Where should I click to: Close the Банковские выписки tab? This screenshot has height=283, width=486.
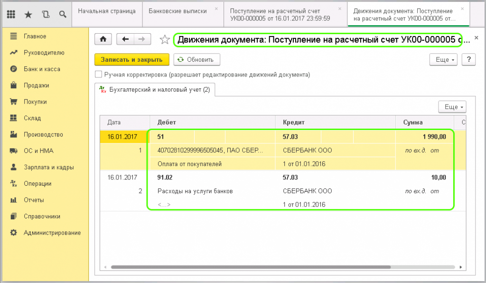(x=216, y=9)
